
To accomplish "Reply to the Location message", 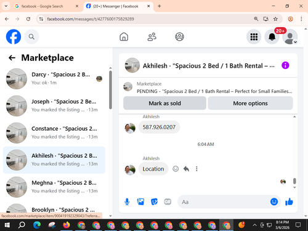I will pyautogui.click(x=186, y=169).
